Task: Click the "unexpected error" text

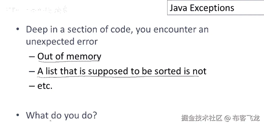Action: click(62, 42)
